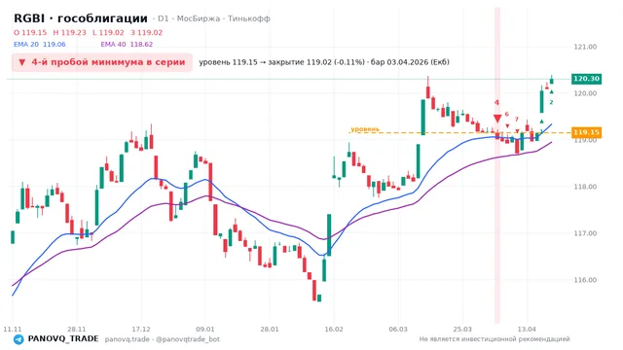623x350 pixels.
Task: Click the large red triangle marker labeled 4
Action: point(497,119)
